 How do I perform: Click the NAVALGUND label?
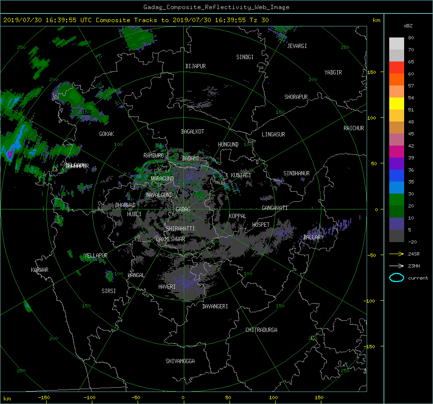[x=159, y=195]
